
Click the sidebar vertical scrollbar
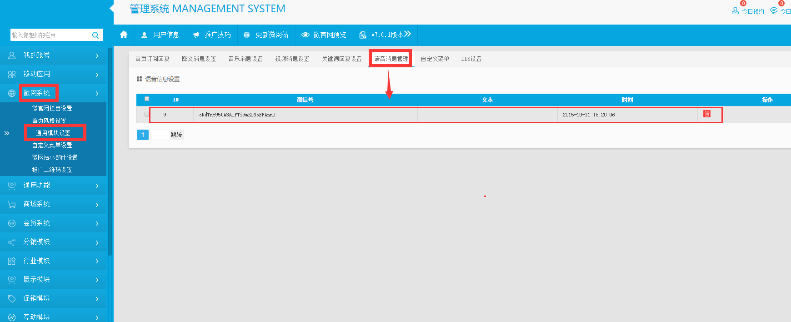pyautogui.click(x=110, y=150)
